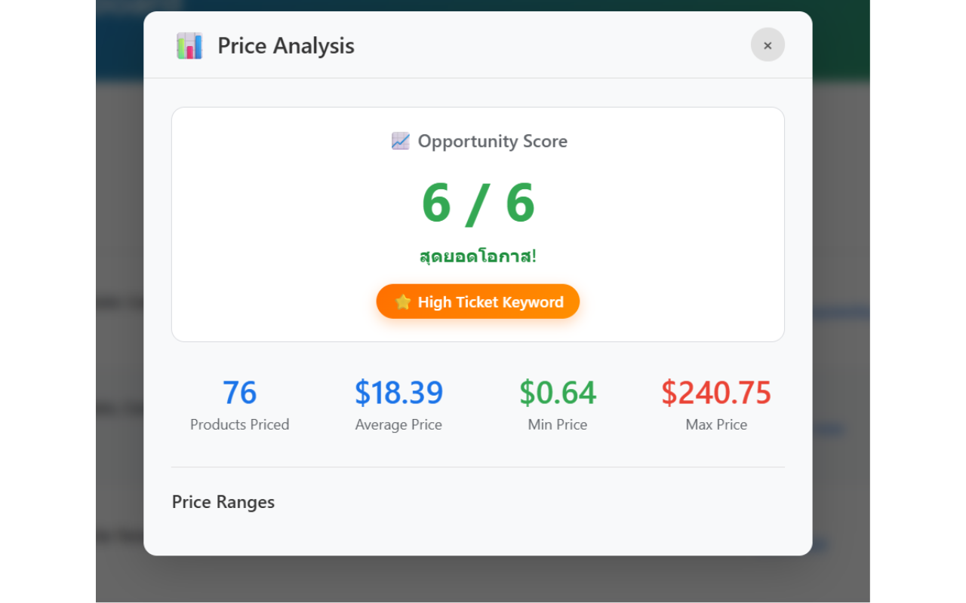
Task: Click the green 6 / 6 score
Action: 478,204
